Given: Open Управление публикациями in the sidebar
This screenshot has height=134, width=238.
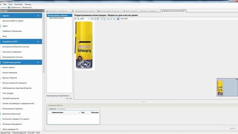Looking at the screenshot, I should click(x=12, y=31).
